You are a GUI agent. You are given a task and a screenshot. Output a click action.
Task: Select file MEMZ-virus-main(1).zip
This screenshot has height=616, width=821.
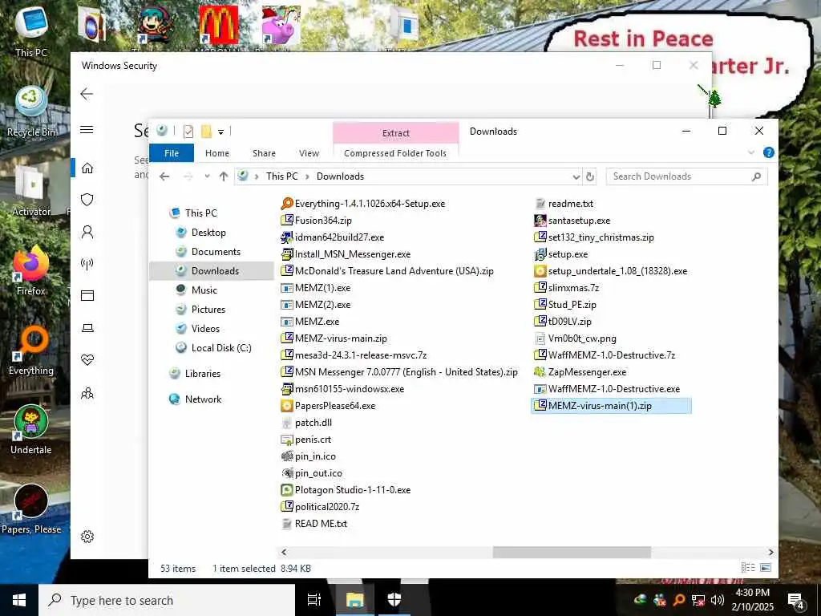[x=610, y=406]
